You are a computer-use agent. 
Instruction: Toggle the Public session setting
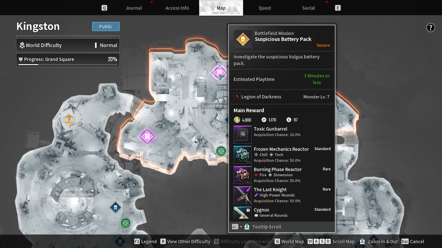(x=106, y=27)
